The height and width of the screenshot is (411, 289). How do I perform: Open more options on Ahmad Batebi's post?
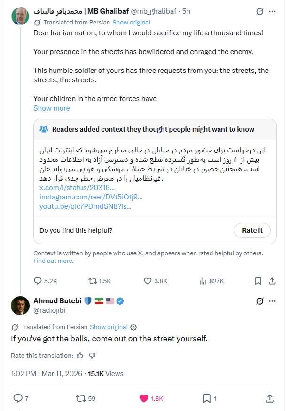(x=272, y=301)
